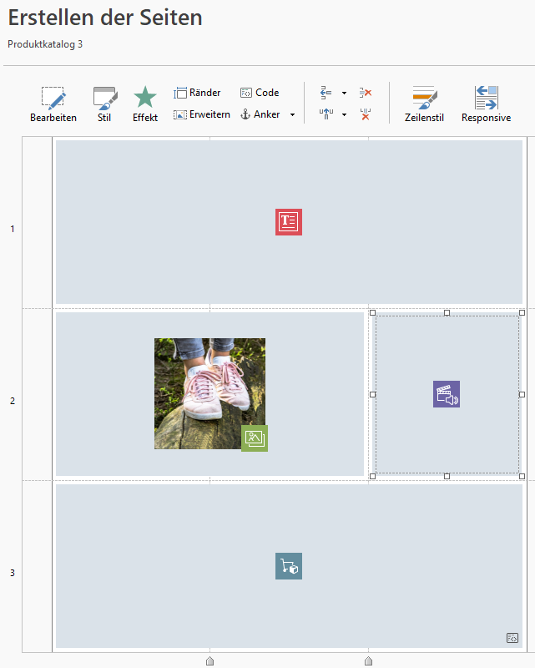Click the left-middle handle of the selected video cell

(x=373, y=394)
